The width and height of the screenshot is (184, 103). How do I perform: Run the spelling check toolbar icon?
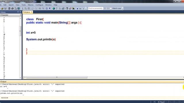click(57, 8)
